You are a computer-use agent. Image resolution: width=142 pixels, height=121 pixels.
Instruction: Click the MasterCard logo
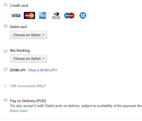[x=29, y=16]
